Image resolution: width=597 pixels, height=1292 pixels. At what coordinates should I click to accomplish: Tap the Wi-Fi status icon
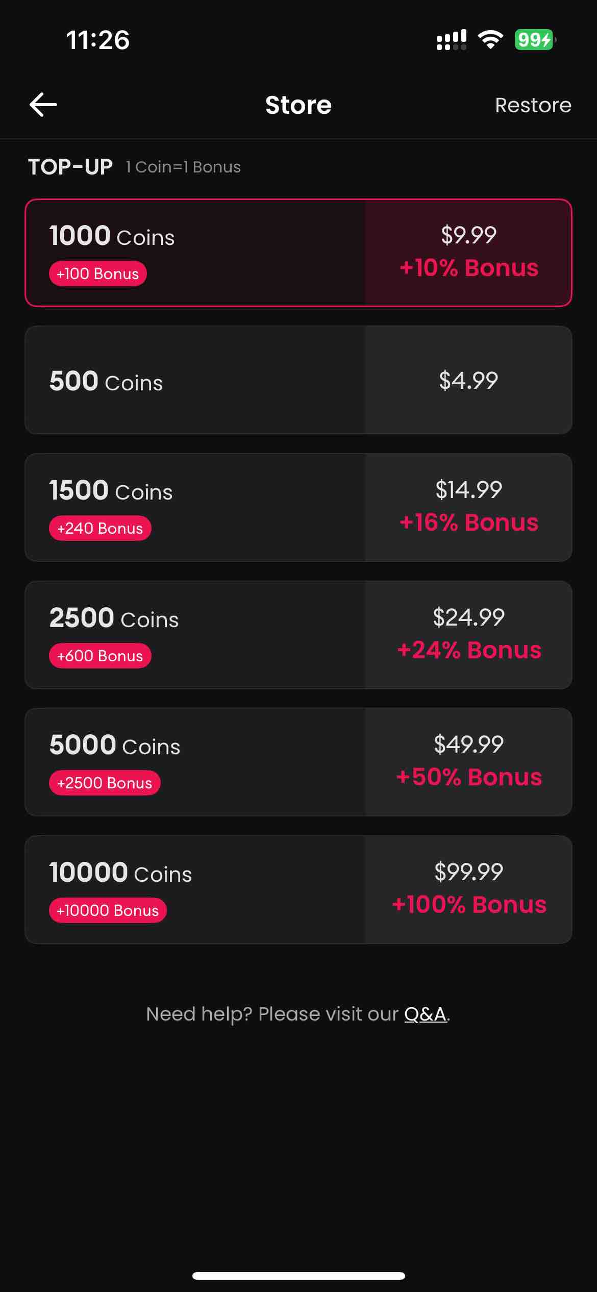(490, 39)
